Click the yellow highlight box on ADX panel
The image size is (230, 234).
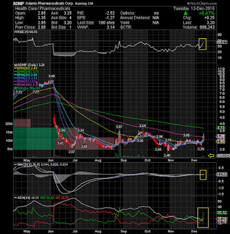tap(203, 218)
